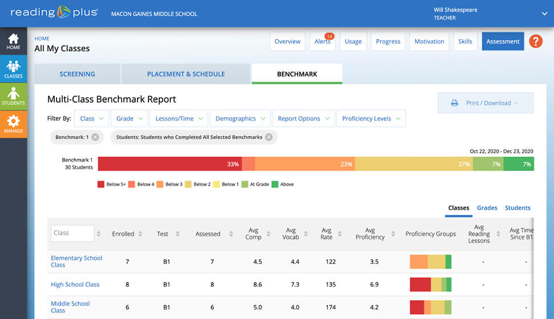This screenshot has width=554, height=319.
Task: Select the Grades view tab
Action: coord(487,208)
